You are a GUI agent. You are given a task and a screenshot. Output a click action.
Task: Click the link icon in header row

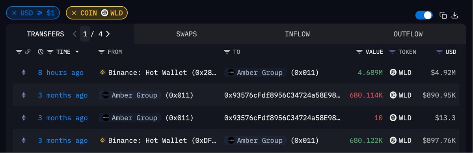tap(28, 52)
